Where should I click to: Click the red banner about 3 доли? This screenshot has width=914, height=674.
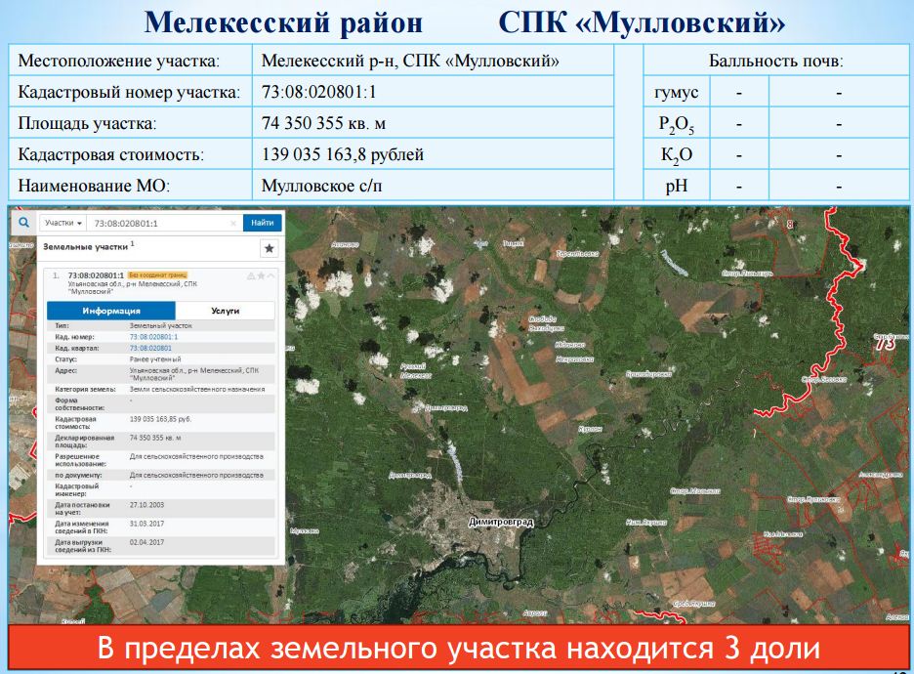coord(457,649)
